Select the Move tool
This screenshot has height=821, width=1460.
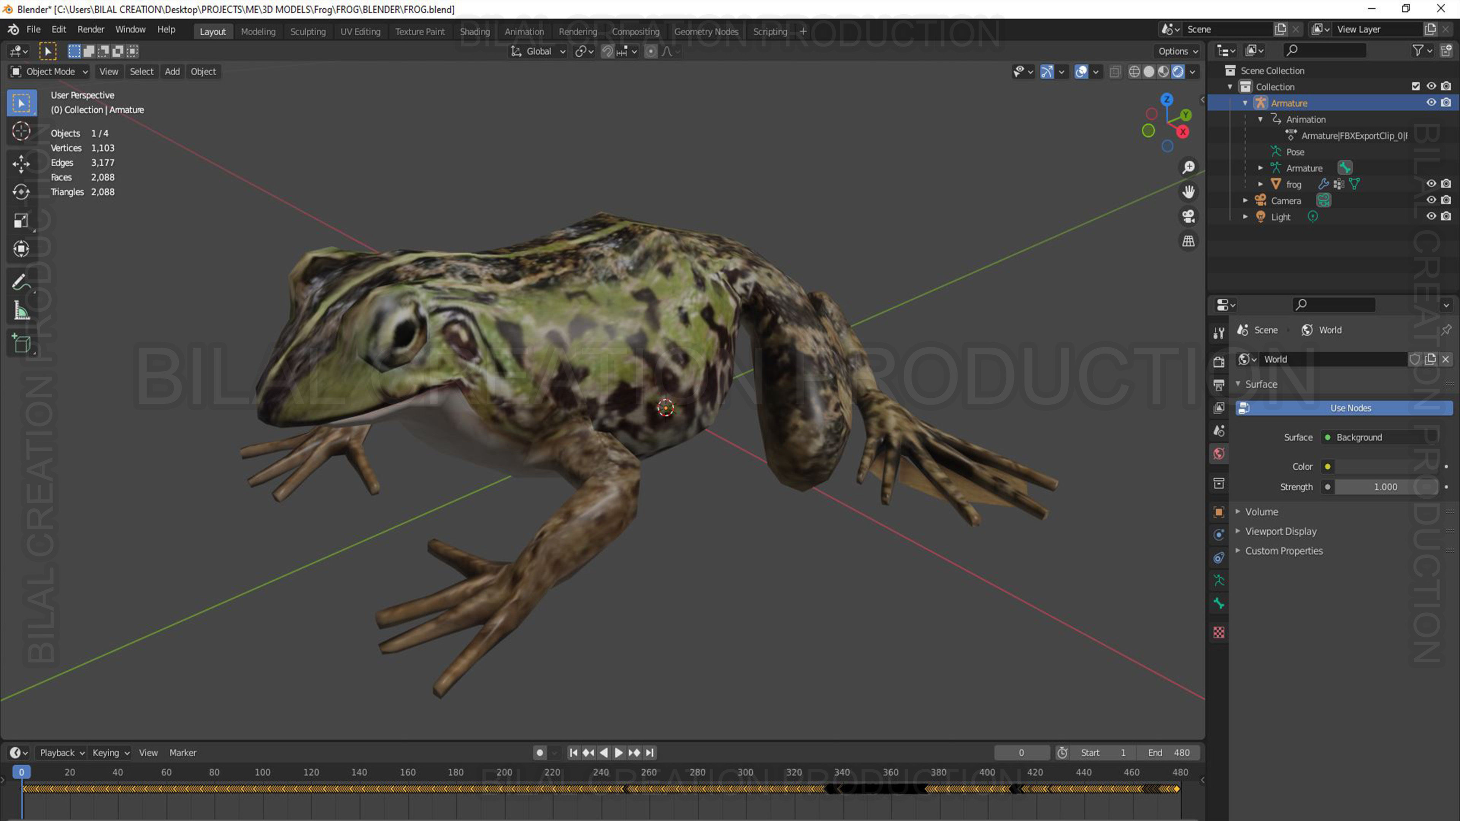click(22, 164)
